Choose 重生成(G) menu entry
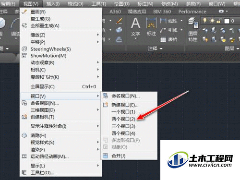240x180 pixels. coord(61,19)
